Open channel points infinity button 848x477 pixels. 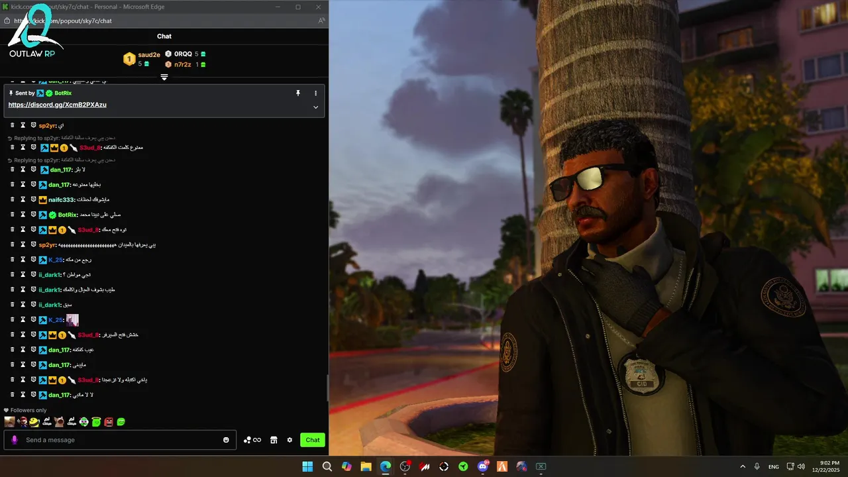tap(252, 440)
